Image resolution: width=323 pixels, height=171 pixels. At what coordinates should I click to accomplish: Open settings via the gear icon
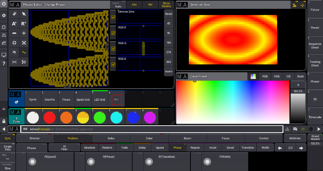coord(4,16)
